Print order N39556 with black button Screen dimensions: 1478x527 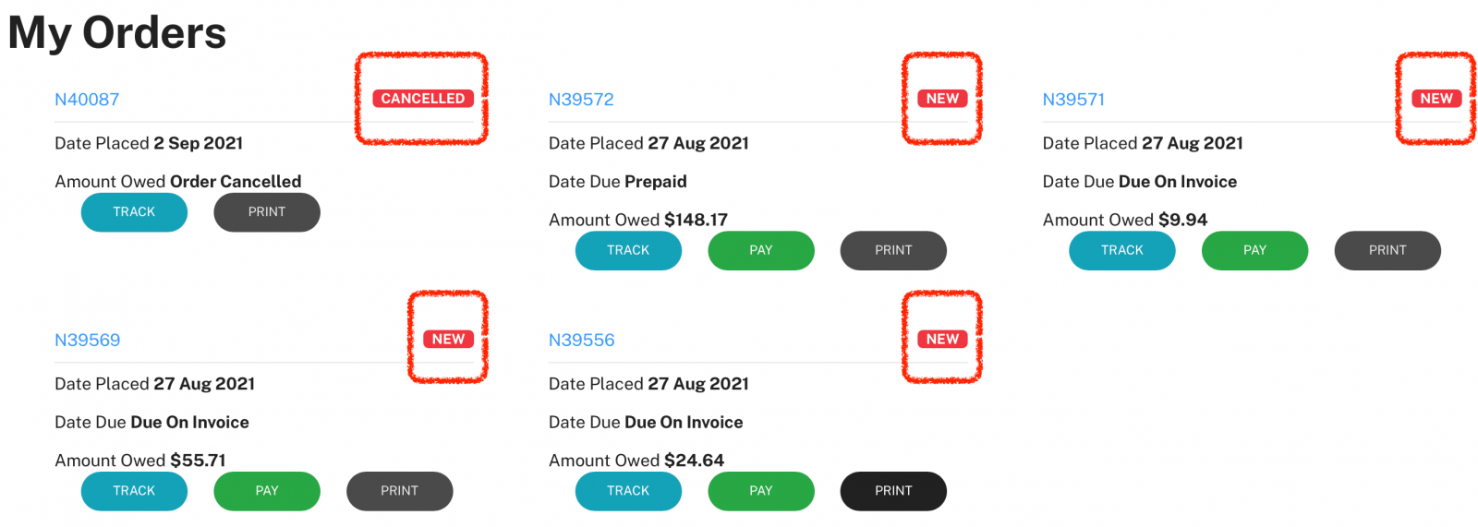[x=893, y=491]
